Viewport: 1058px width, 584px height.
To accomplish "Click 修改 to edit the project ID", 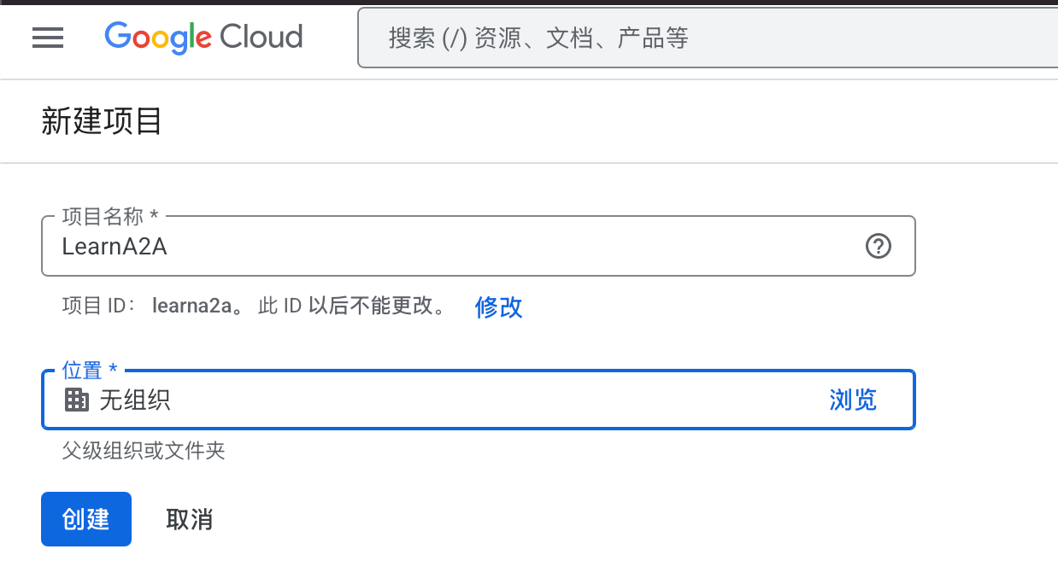I will click(498, 307).
